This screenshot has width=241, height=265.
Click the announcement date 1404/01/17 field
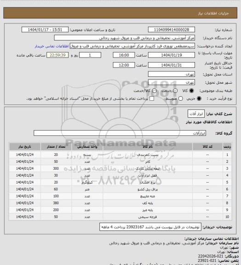point(45,30)
